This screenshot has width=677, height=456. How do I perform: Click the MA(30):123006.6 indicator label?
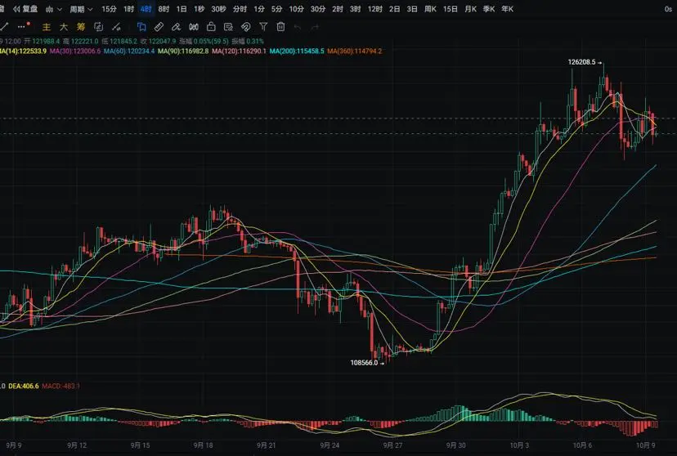pos(75,51)
